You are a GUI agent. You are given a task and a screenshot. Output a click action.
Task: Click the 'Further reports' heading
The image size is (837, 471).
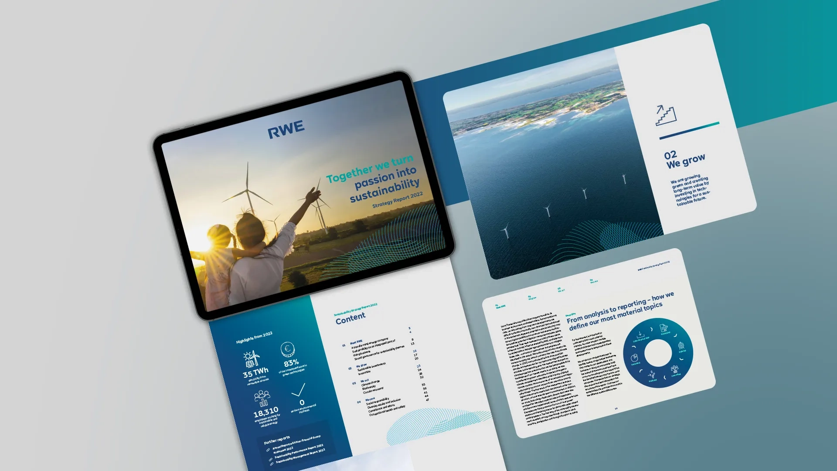coord(277,440)
